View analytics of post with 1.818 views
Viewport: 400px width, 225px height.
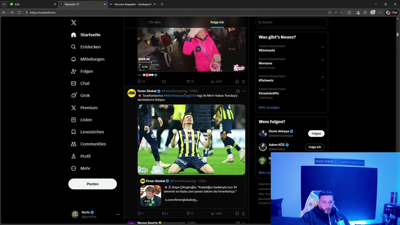click(x=216, y=213)
